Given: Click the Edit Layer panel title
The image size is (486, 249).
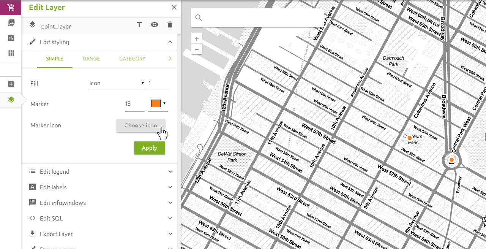Looking at the screenshot, I should [47, 7].
